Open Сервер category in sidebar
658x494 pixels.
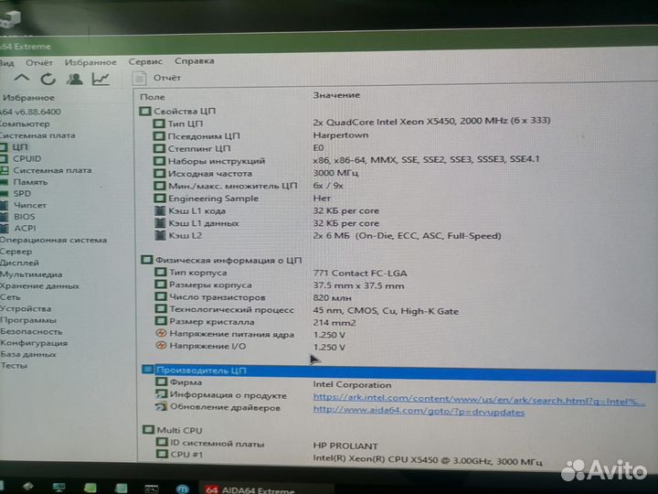point(16,252)
